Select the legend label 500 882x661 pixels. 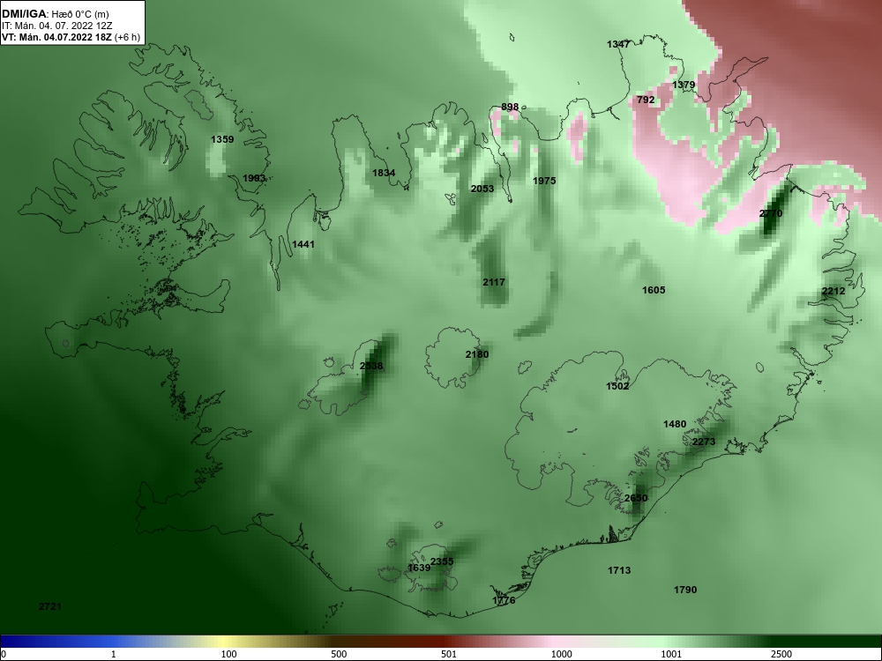(x=339, y=654)
